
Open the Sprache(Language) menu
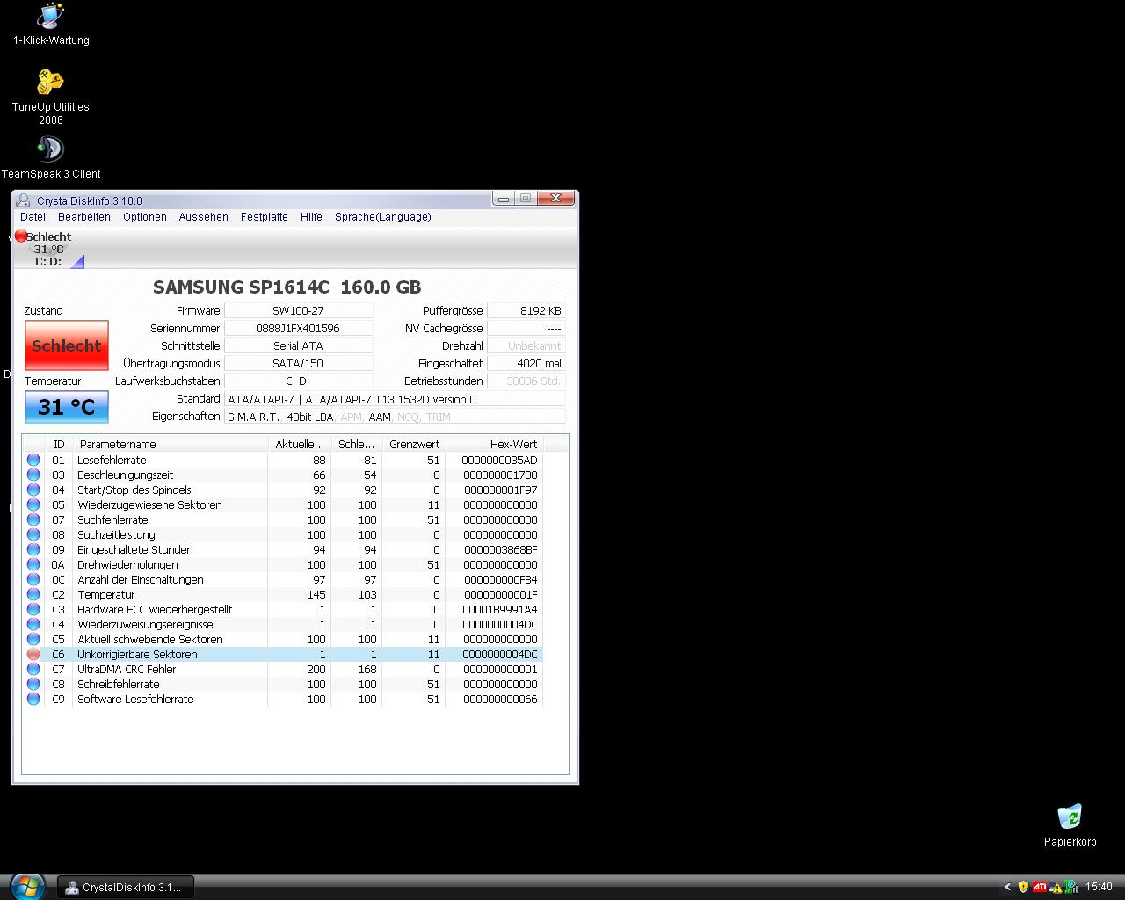tap(383, 217)
